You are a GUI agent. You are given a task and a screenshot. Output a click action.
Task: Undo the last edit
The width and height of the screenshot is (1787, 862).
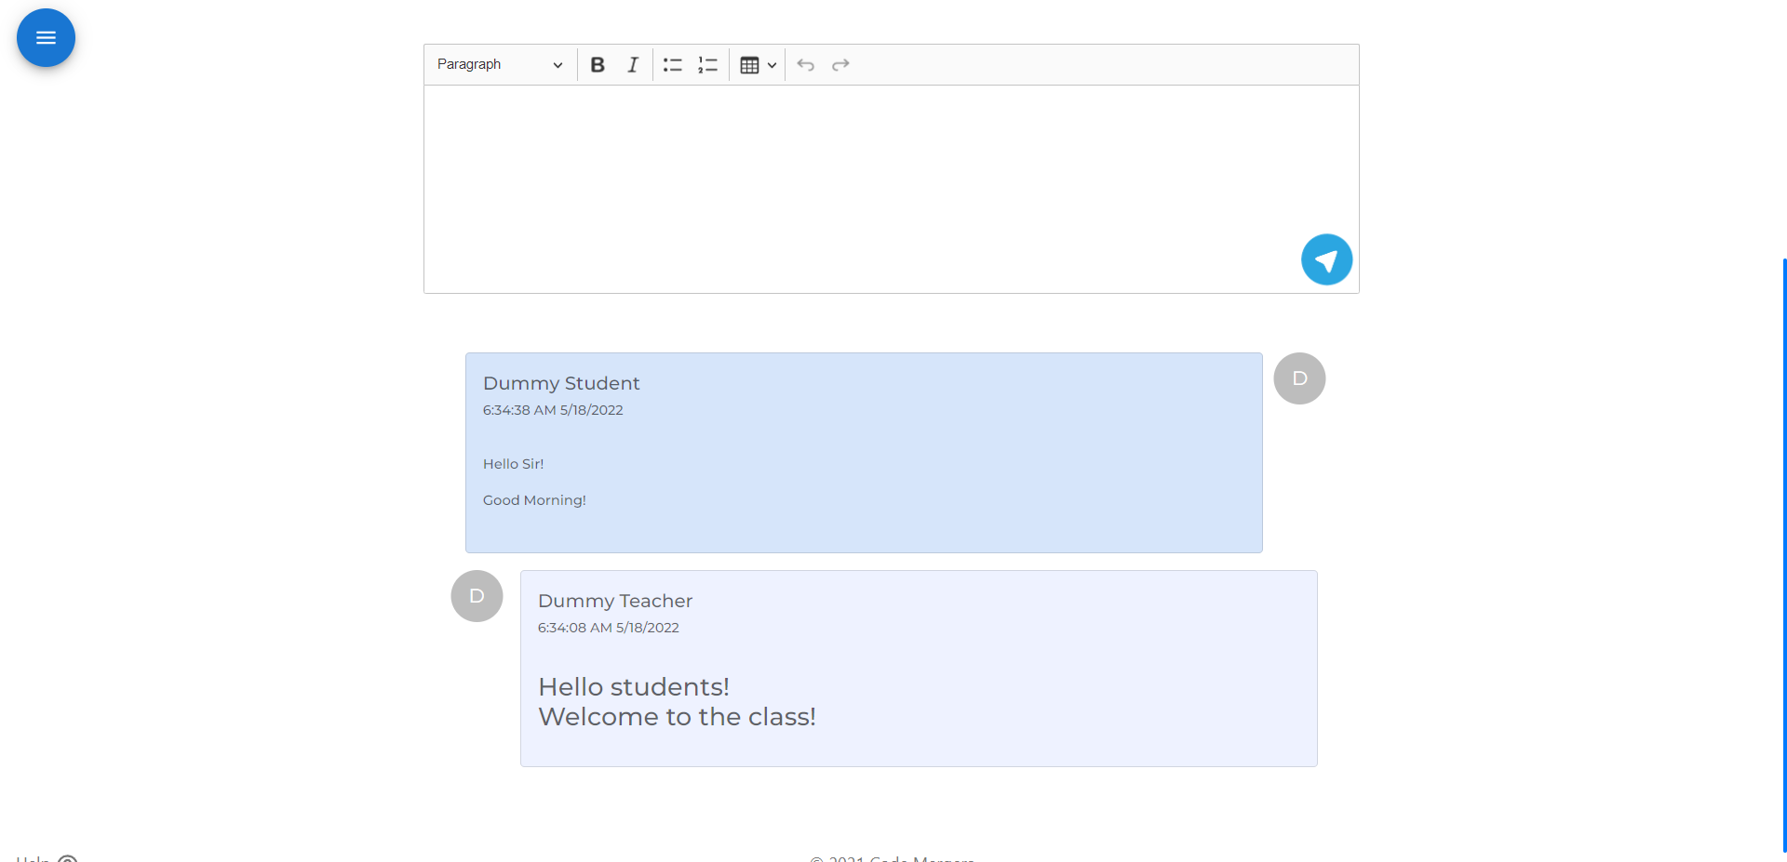click(x=806, y=64)
